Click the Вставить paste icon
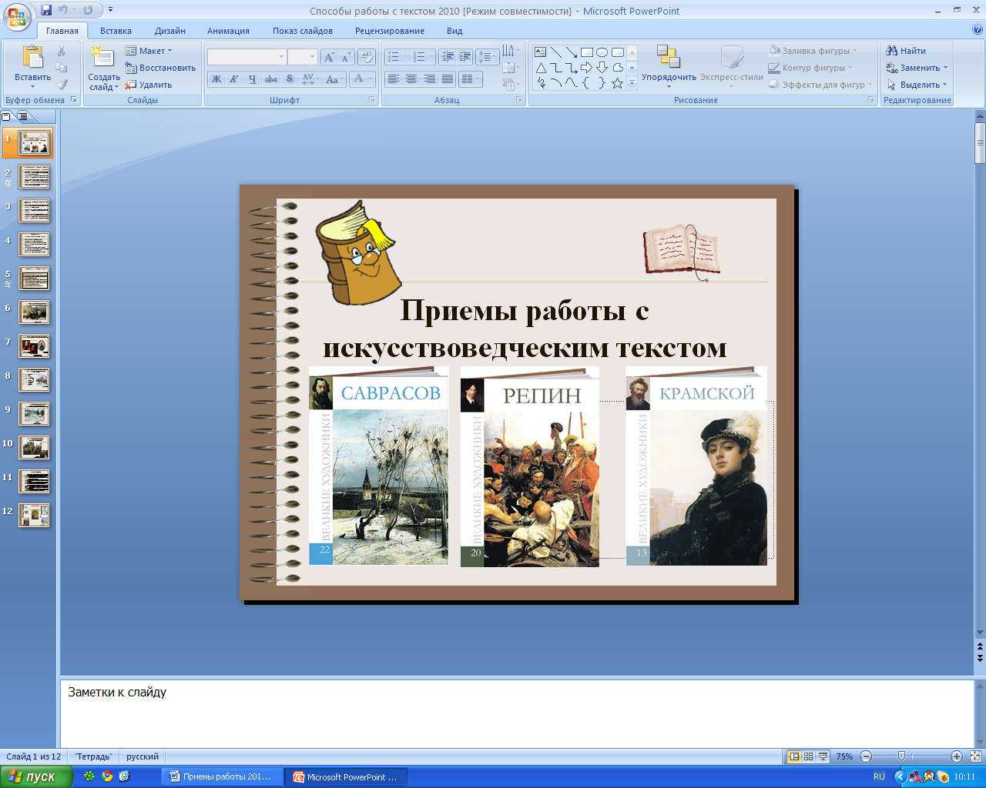This screenshot has width=986, height=788. tap(32, 58)
